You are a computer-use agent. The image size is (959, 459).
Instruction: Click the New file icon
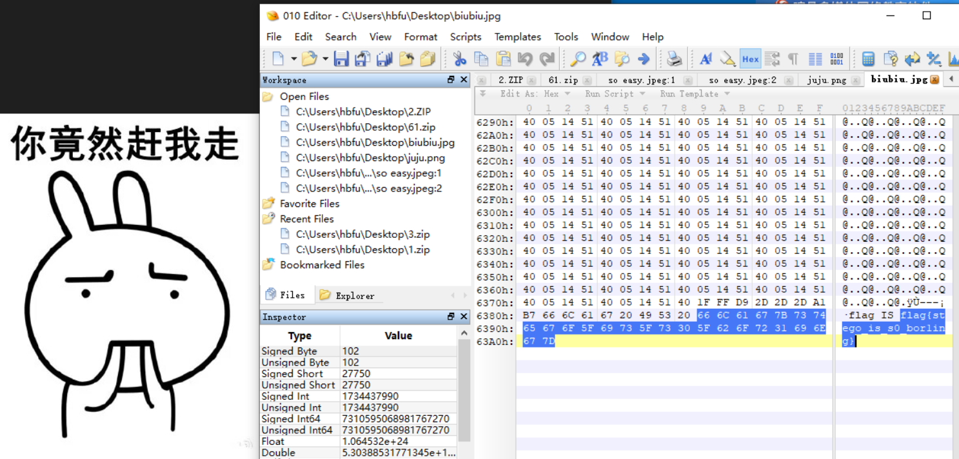pos(278,59)
